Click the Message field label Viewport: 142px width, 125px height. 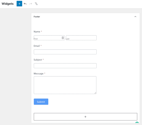(38, 74)
